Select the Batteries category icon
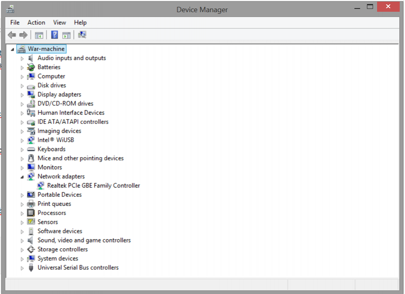The image size is (405, 294). [31, 67]
